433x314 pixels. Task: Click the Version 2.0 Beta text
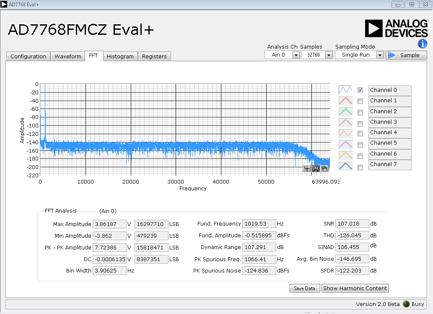pos(378,304)
